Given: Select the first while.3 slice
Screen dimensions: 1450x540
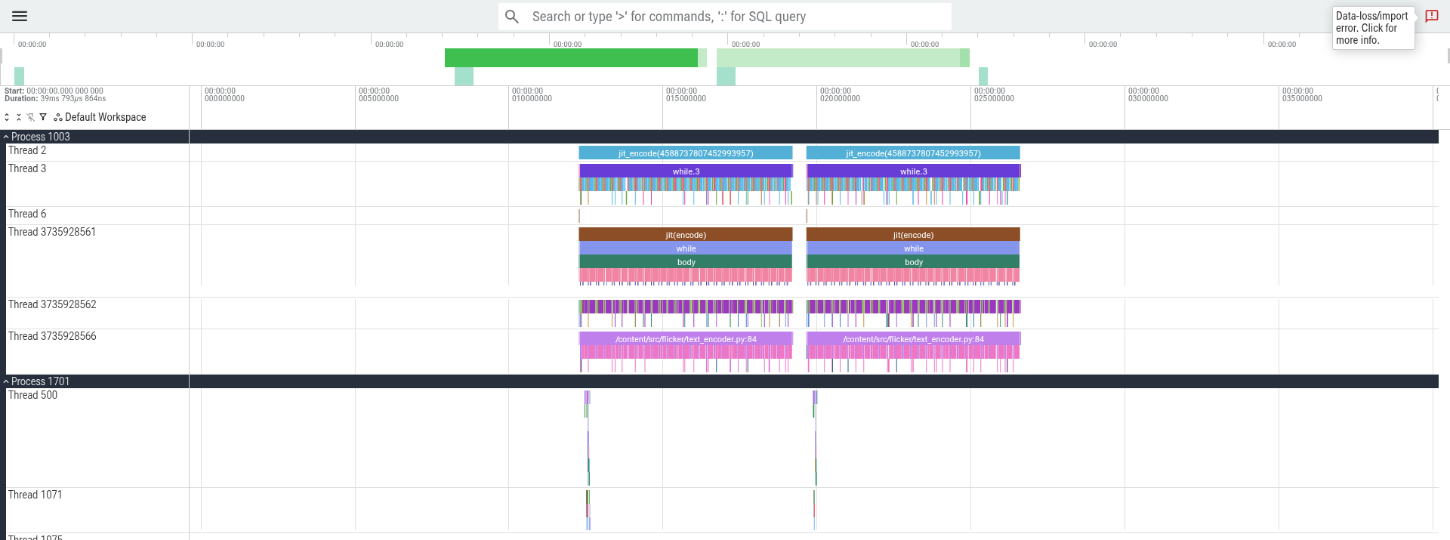Looking at the screenshot, I should coord(686,171).
